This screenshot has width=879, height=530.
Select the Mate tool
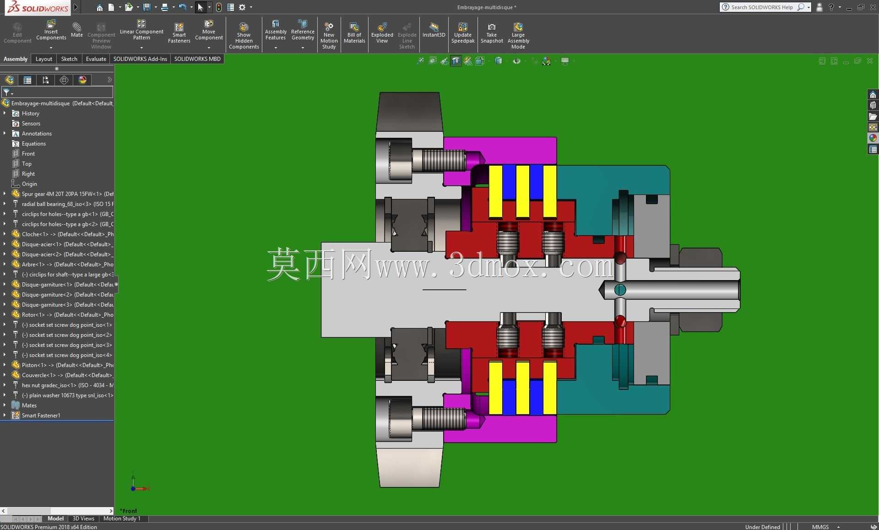pyautogui.click(x=77, y=29)
